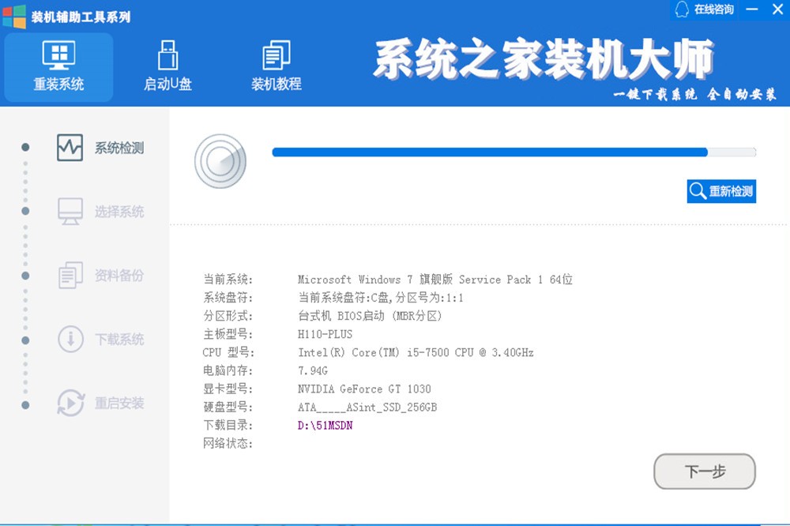Click the ATA_____ASint_SSD_256GB disk value
The width and height of the screenshot is (790, 526).
click(367, 407)
